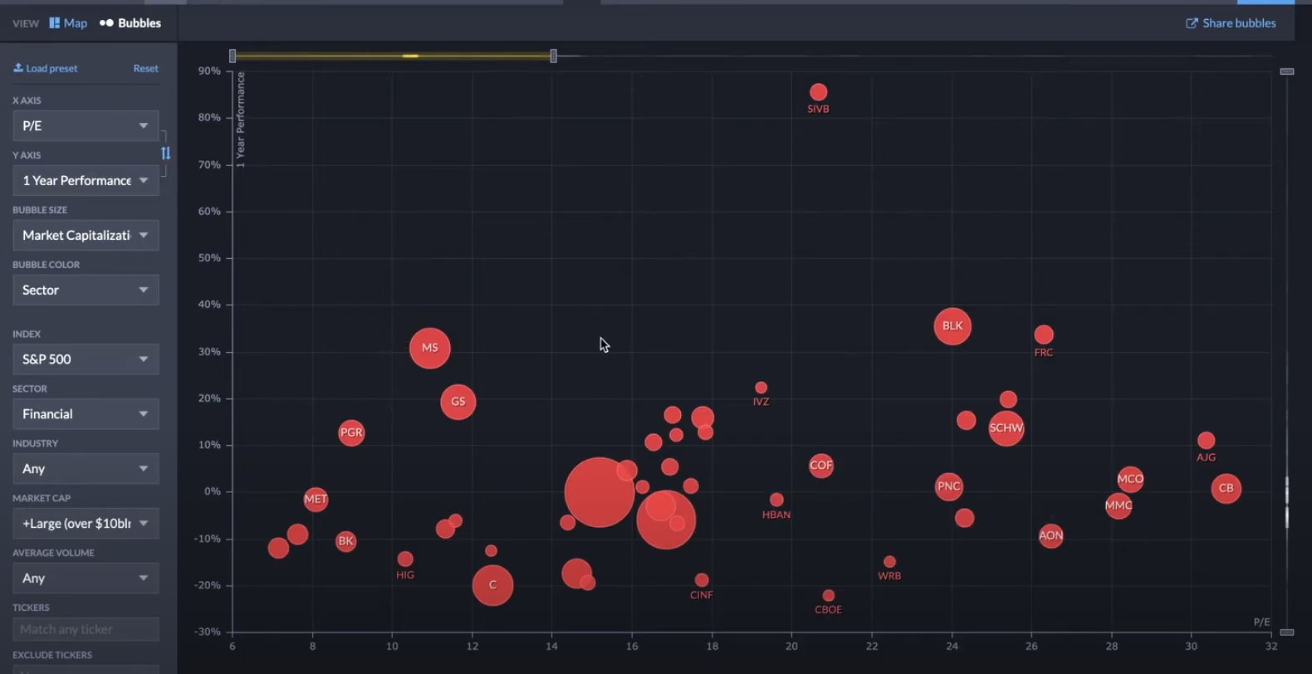This screenshot has height=674, width=1312.
Task: Click the Share bubbles link
Action: coord(1231,23)
